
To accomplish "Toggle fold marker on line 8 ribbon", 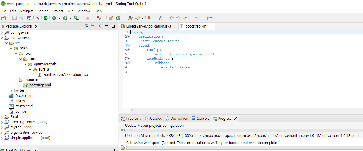I will pyautogui.click(x=128, y=63).
